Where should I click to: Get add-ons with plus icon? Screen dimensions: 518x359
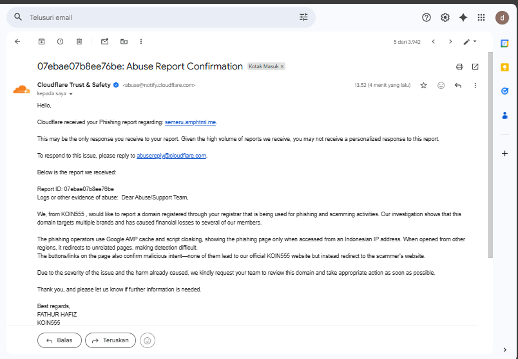(504, 153)
